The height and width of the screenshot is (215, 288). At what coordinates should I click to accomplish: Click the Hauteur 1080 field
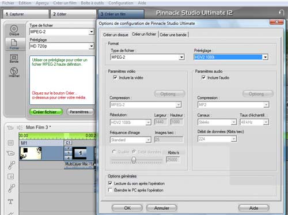(x=177, y=122)
